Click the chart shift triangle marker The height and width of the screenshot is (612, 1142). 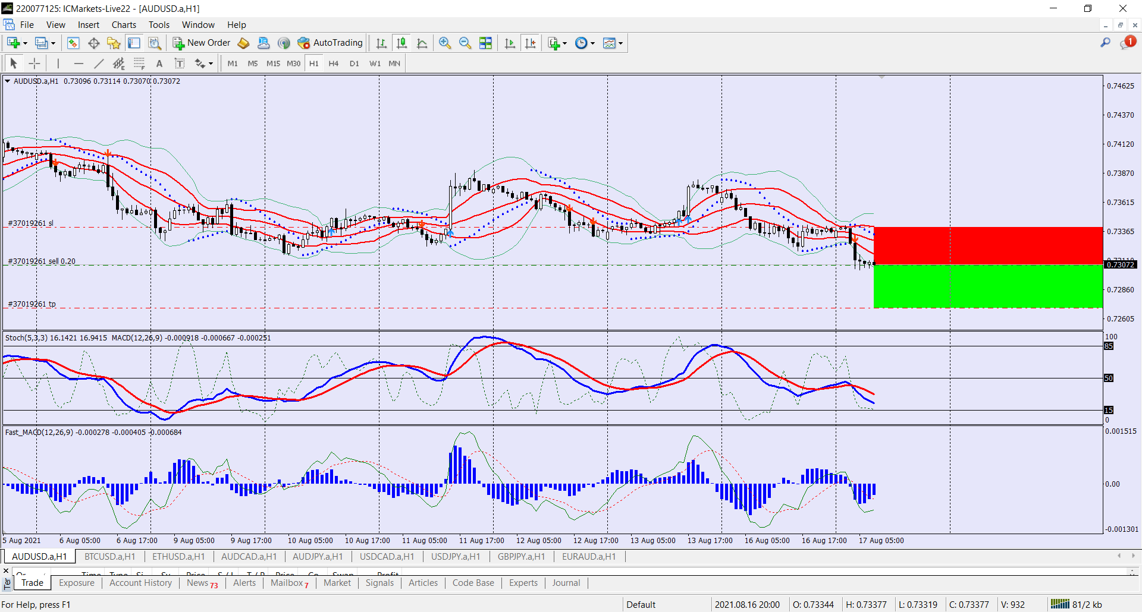pyautogui.click(x=881, y=77)
